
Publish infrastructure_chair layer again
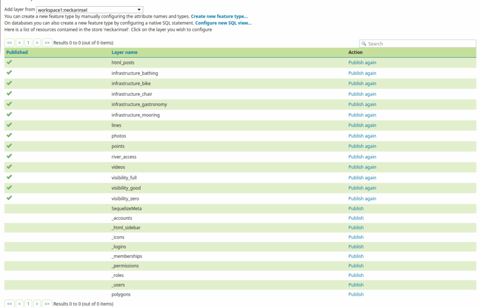pyautogui.click(x=362, y=94)
